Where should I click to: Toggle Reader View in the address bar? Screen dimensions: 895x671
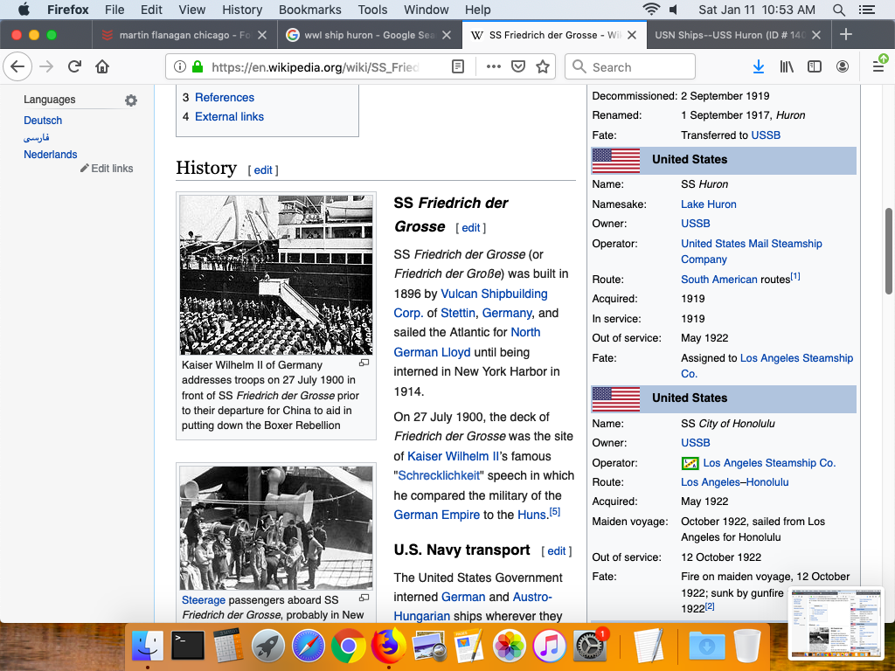tap(458, 66)
